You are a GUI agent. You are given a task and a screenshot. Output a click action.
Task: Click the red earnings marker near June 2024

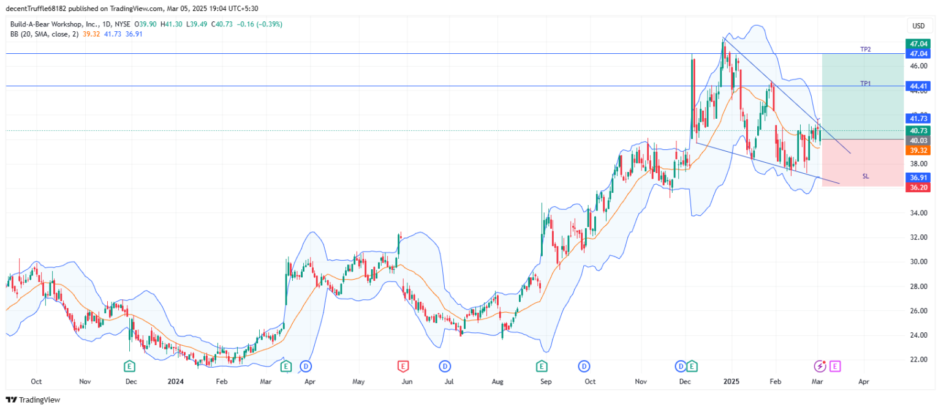tap(402, 366)
